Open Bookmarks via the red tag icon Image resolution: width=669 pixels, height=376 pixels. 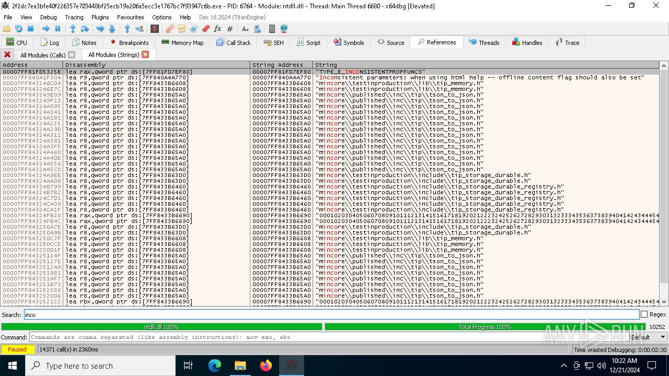coord(206,29)
